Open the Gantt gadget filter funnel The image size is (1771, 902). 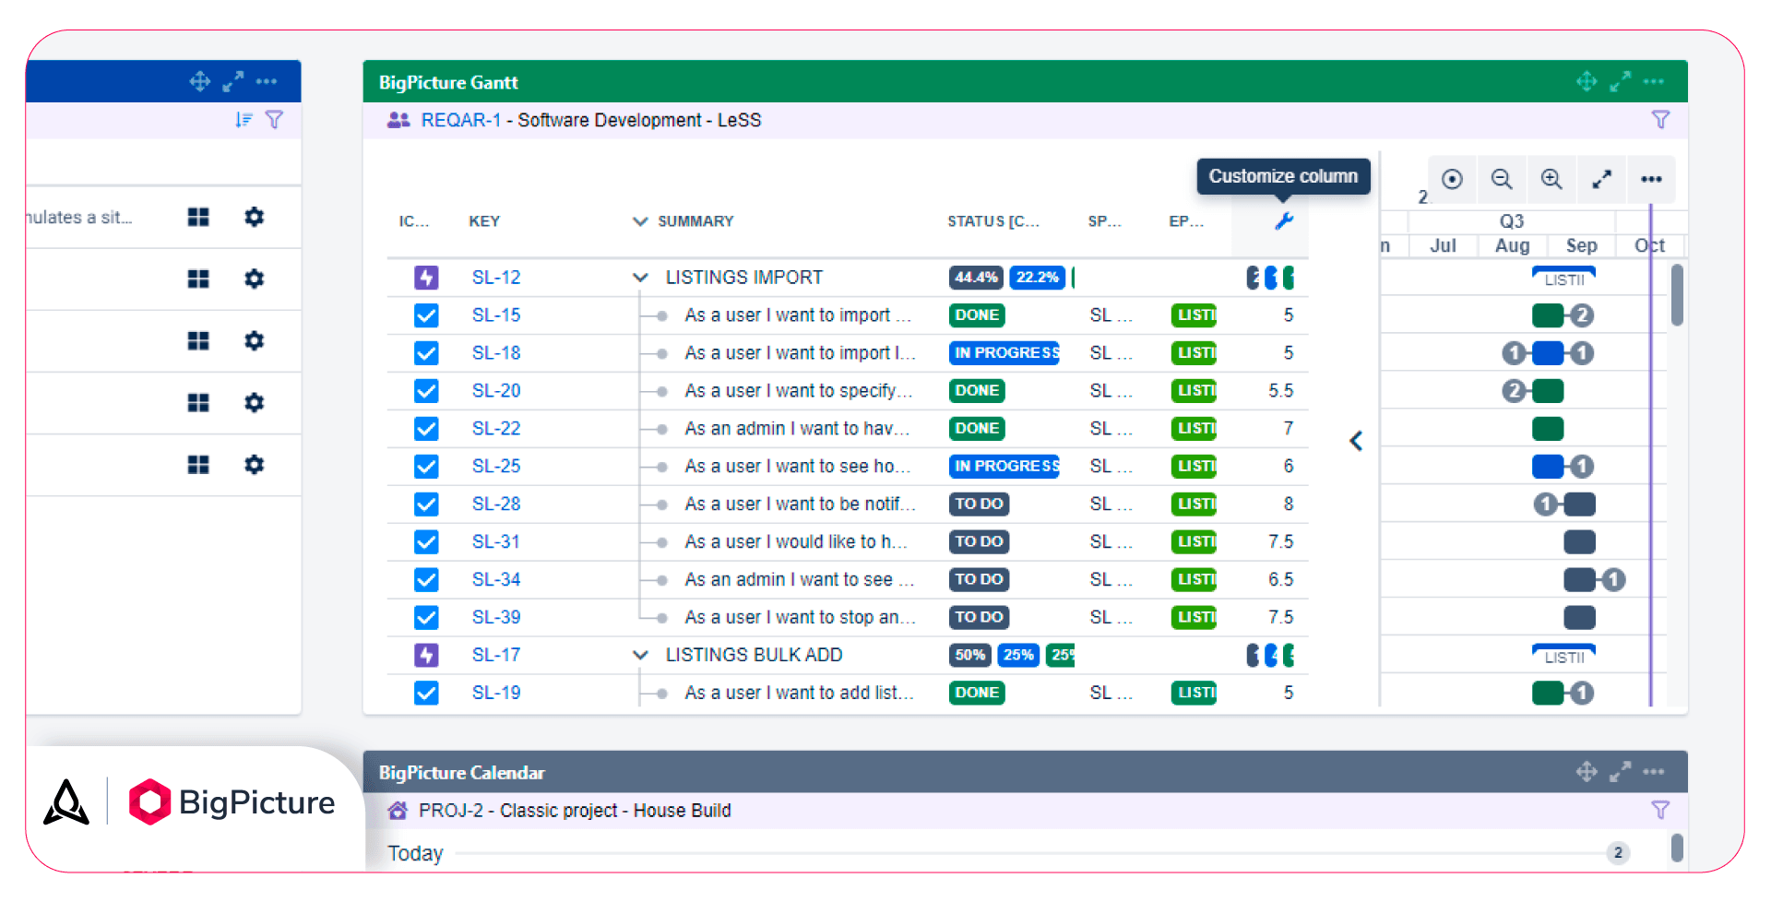click(x=1660, y=119)
